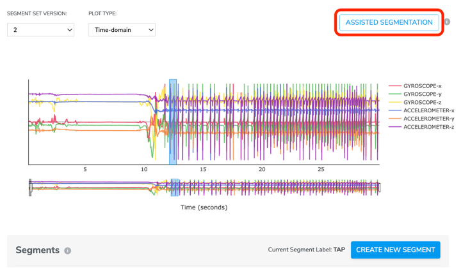This screenshot has height=268, width=461.
Task: Click the Assisted Segmentation button
Action: (389, 22)
